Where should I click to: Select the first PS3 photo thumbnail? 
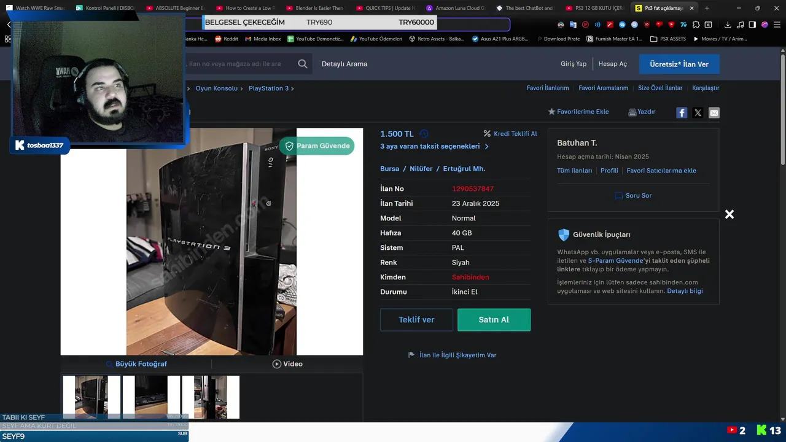91,397
